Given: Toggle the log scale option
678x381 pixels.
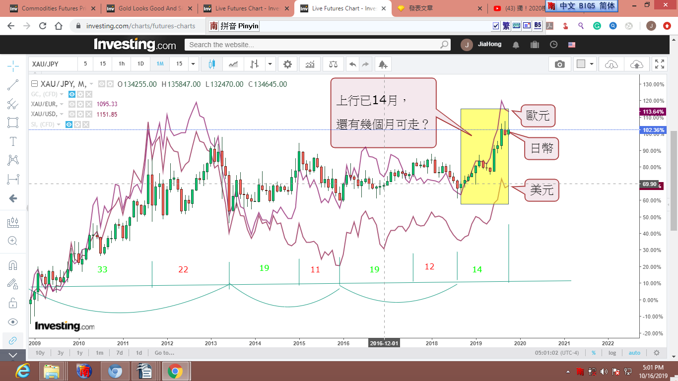Looking at the screenshot, I should pos(612,353).
